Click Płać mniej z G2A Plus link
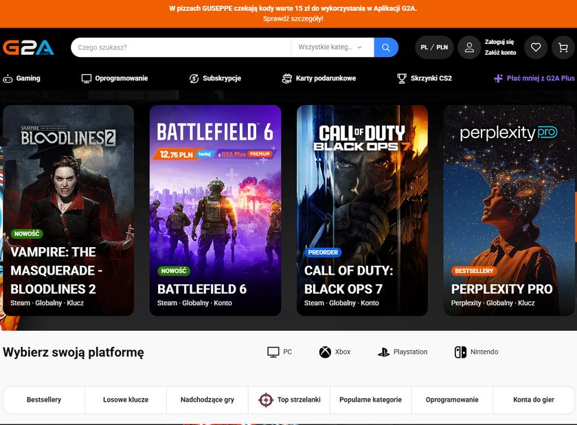This screenshot has width=577, height=425. click(534, 78)
